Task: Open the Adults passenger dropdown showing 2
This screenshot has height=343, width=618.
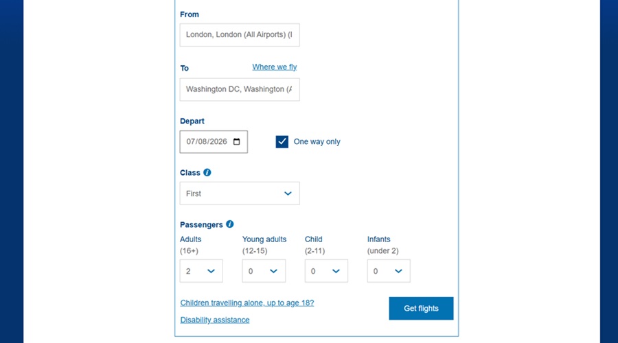Action: coord(201,271)
